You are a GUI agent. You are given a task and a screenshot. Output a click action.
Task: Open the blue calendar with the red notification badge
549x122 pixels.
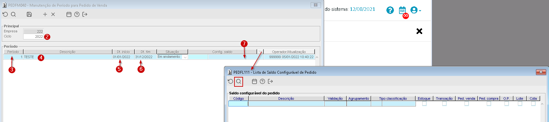(403, 10)
